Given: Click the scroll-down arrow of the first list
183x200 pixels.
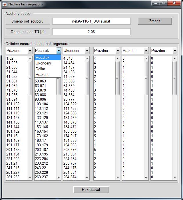Looking at the screenshot, I should point(30,178).
